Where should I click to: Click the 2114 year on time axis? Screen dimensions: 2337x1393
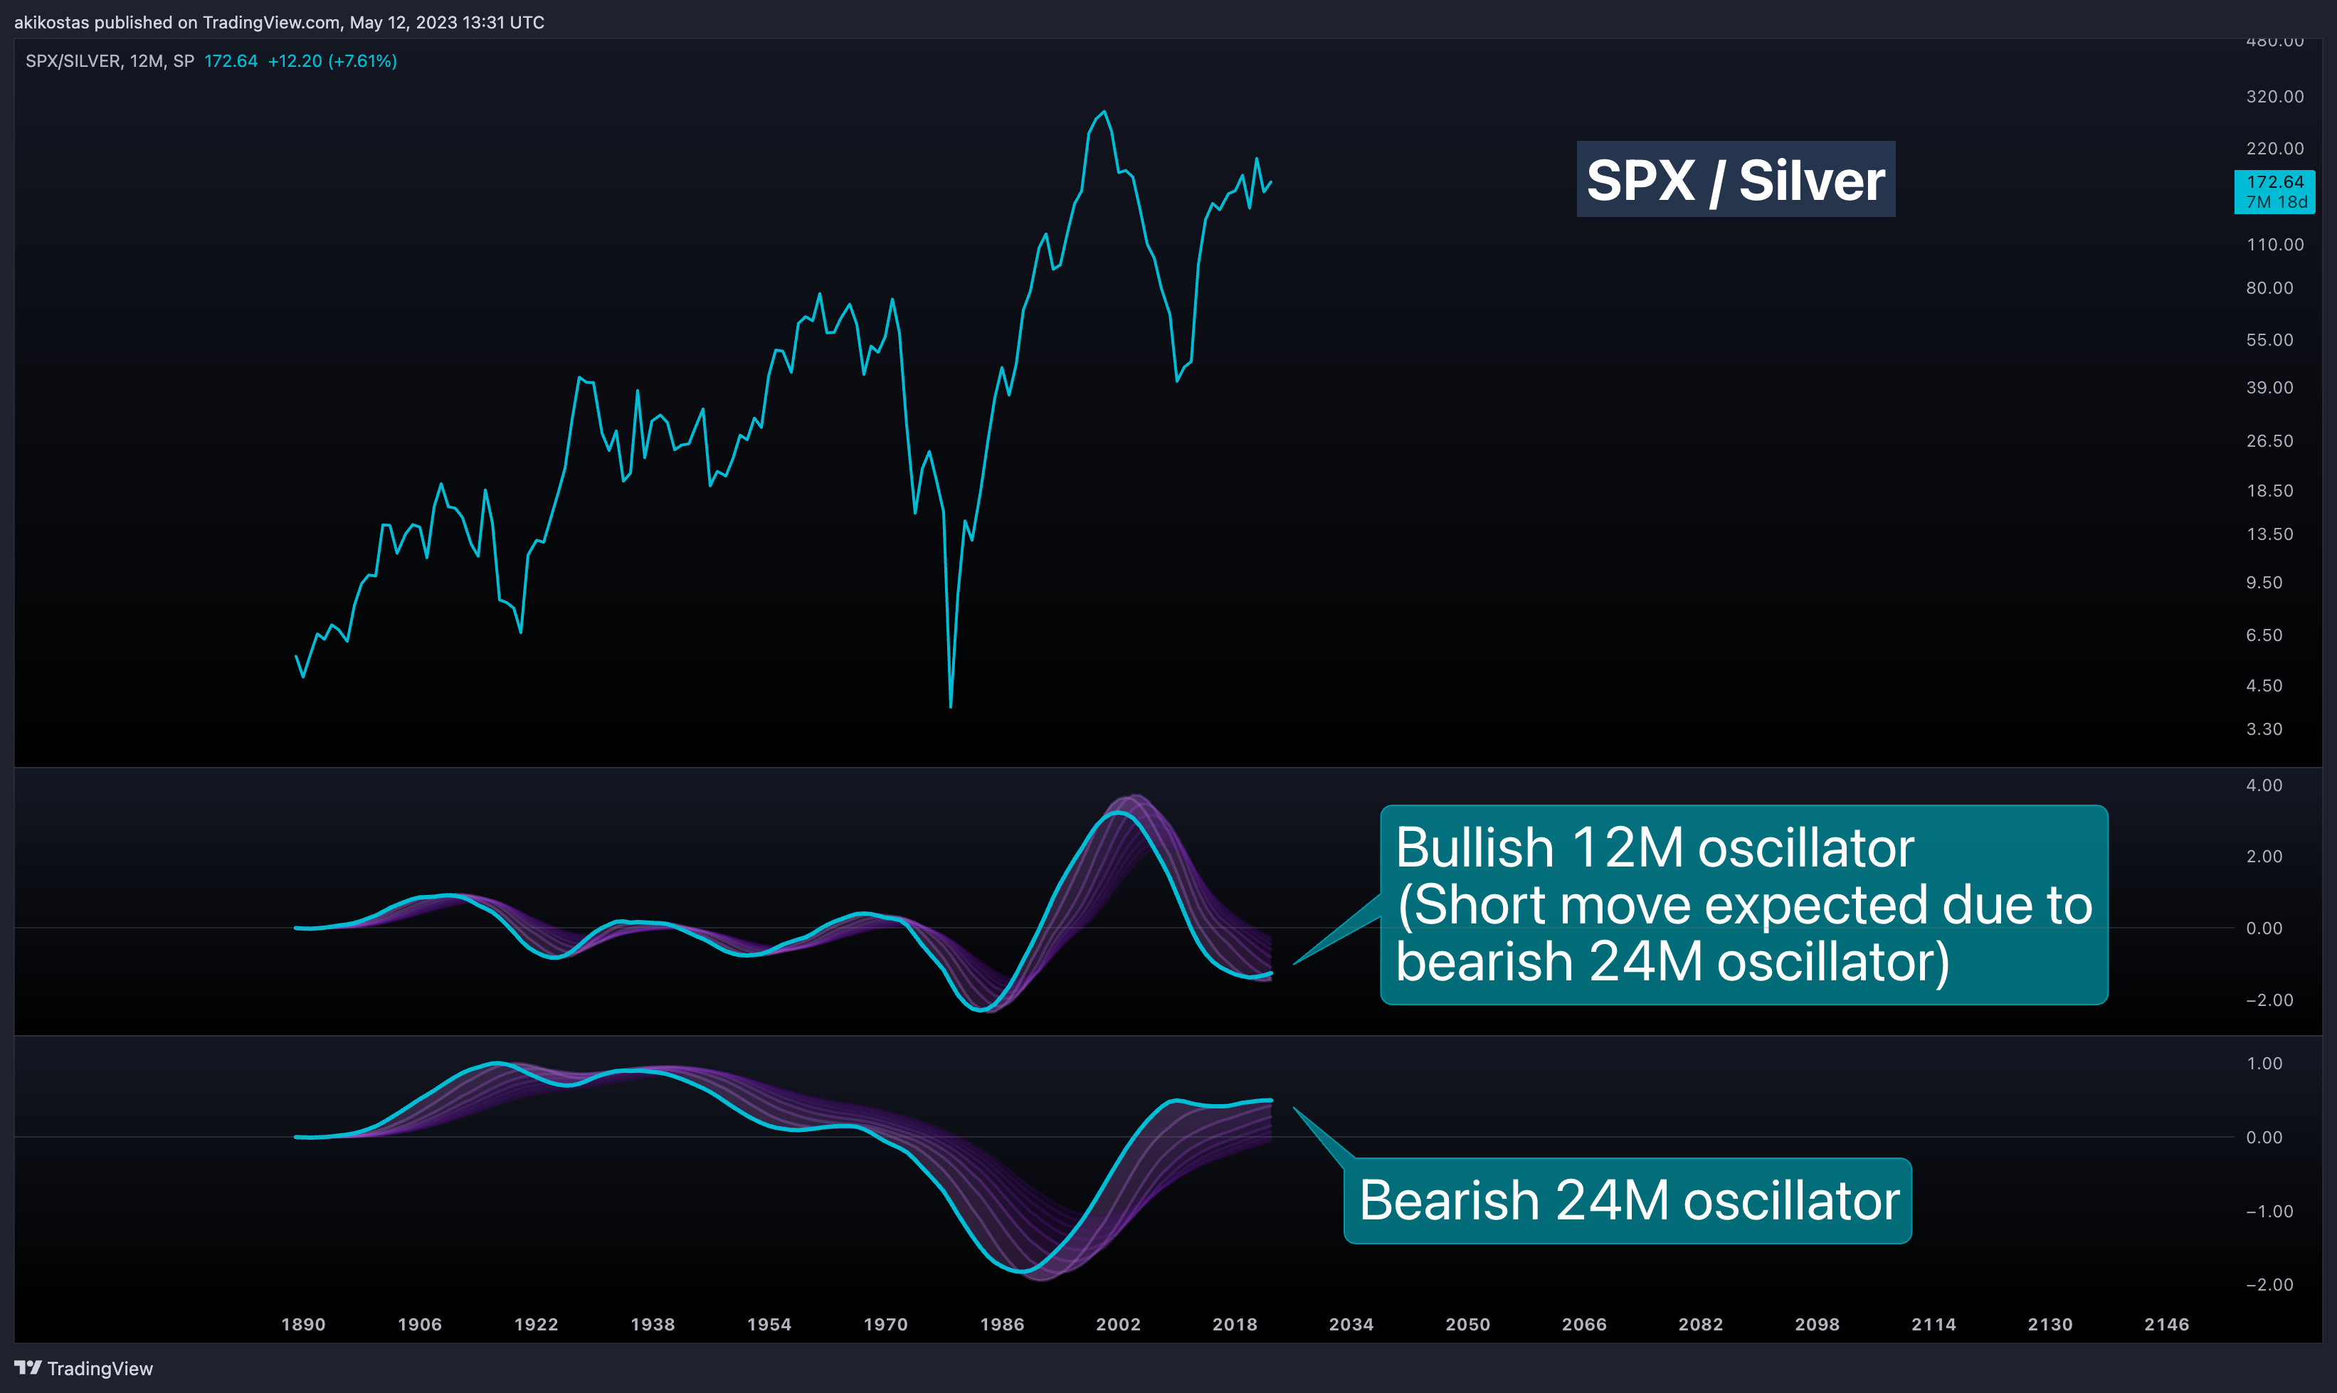point(1934,1325)
